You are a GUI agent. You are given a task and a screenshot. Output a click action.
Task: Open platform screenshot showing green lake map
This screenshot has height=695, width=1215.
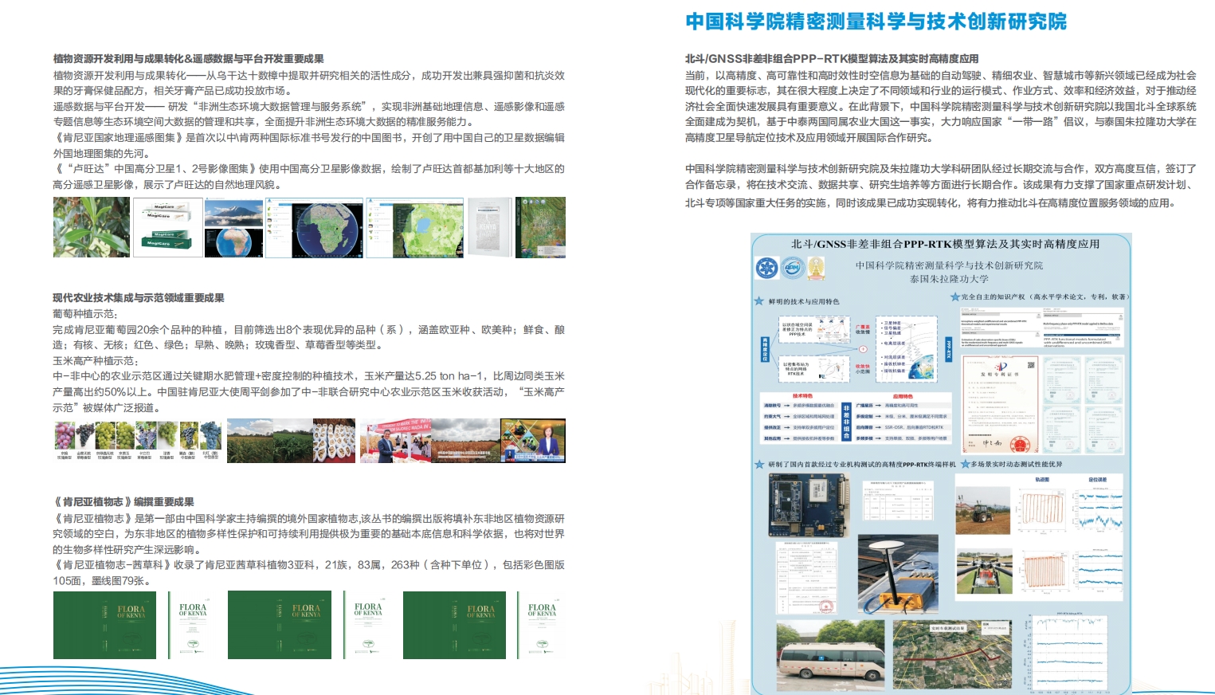[415, 228]
